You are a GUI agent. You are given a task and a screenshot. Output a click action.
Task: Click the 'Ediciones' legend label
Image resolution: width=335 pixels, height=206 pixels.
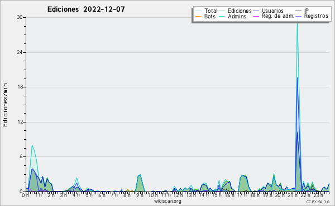[240, 11]
